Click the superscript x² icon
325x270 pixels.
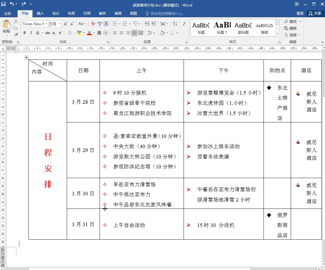click(61, 33)
